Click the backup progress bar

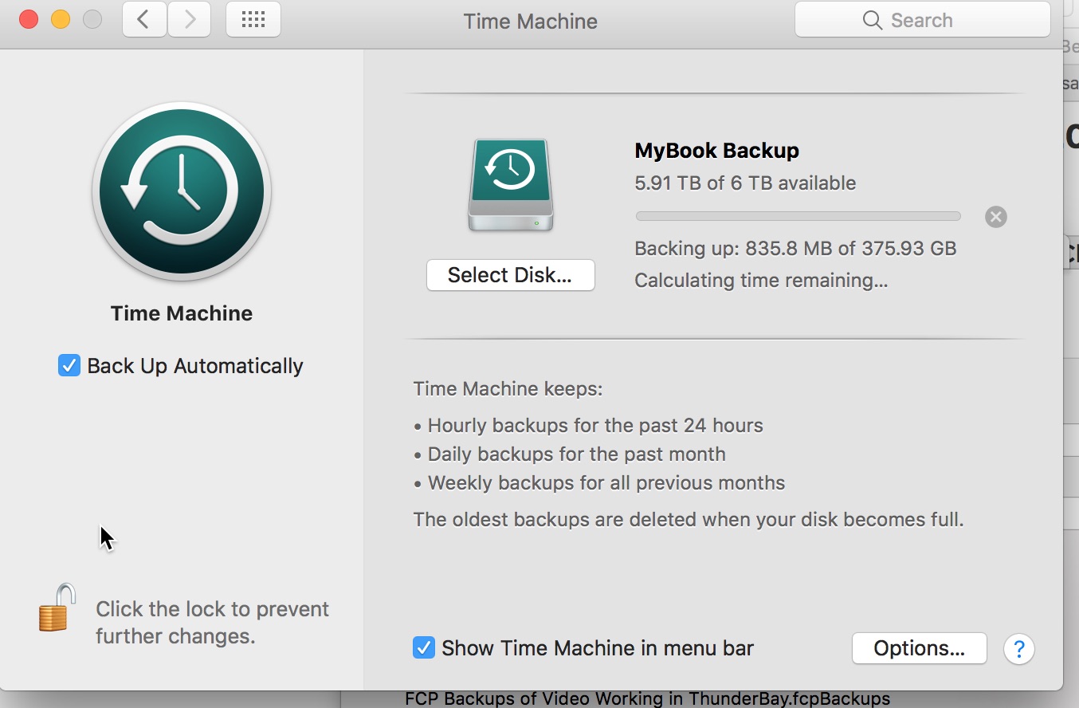coord(798,216)
